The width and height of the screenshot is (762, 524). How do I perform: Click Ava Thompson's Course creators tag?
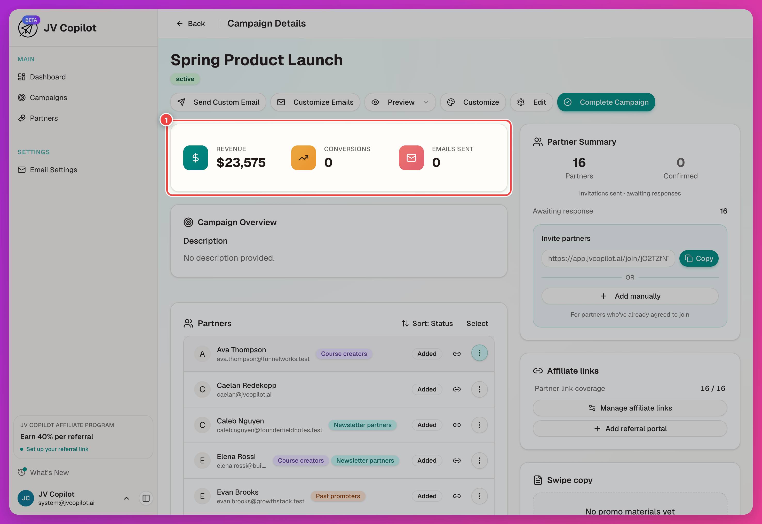344,354
